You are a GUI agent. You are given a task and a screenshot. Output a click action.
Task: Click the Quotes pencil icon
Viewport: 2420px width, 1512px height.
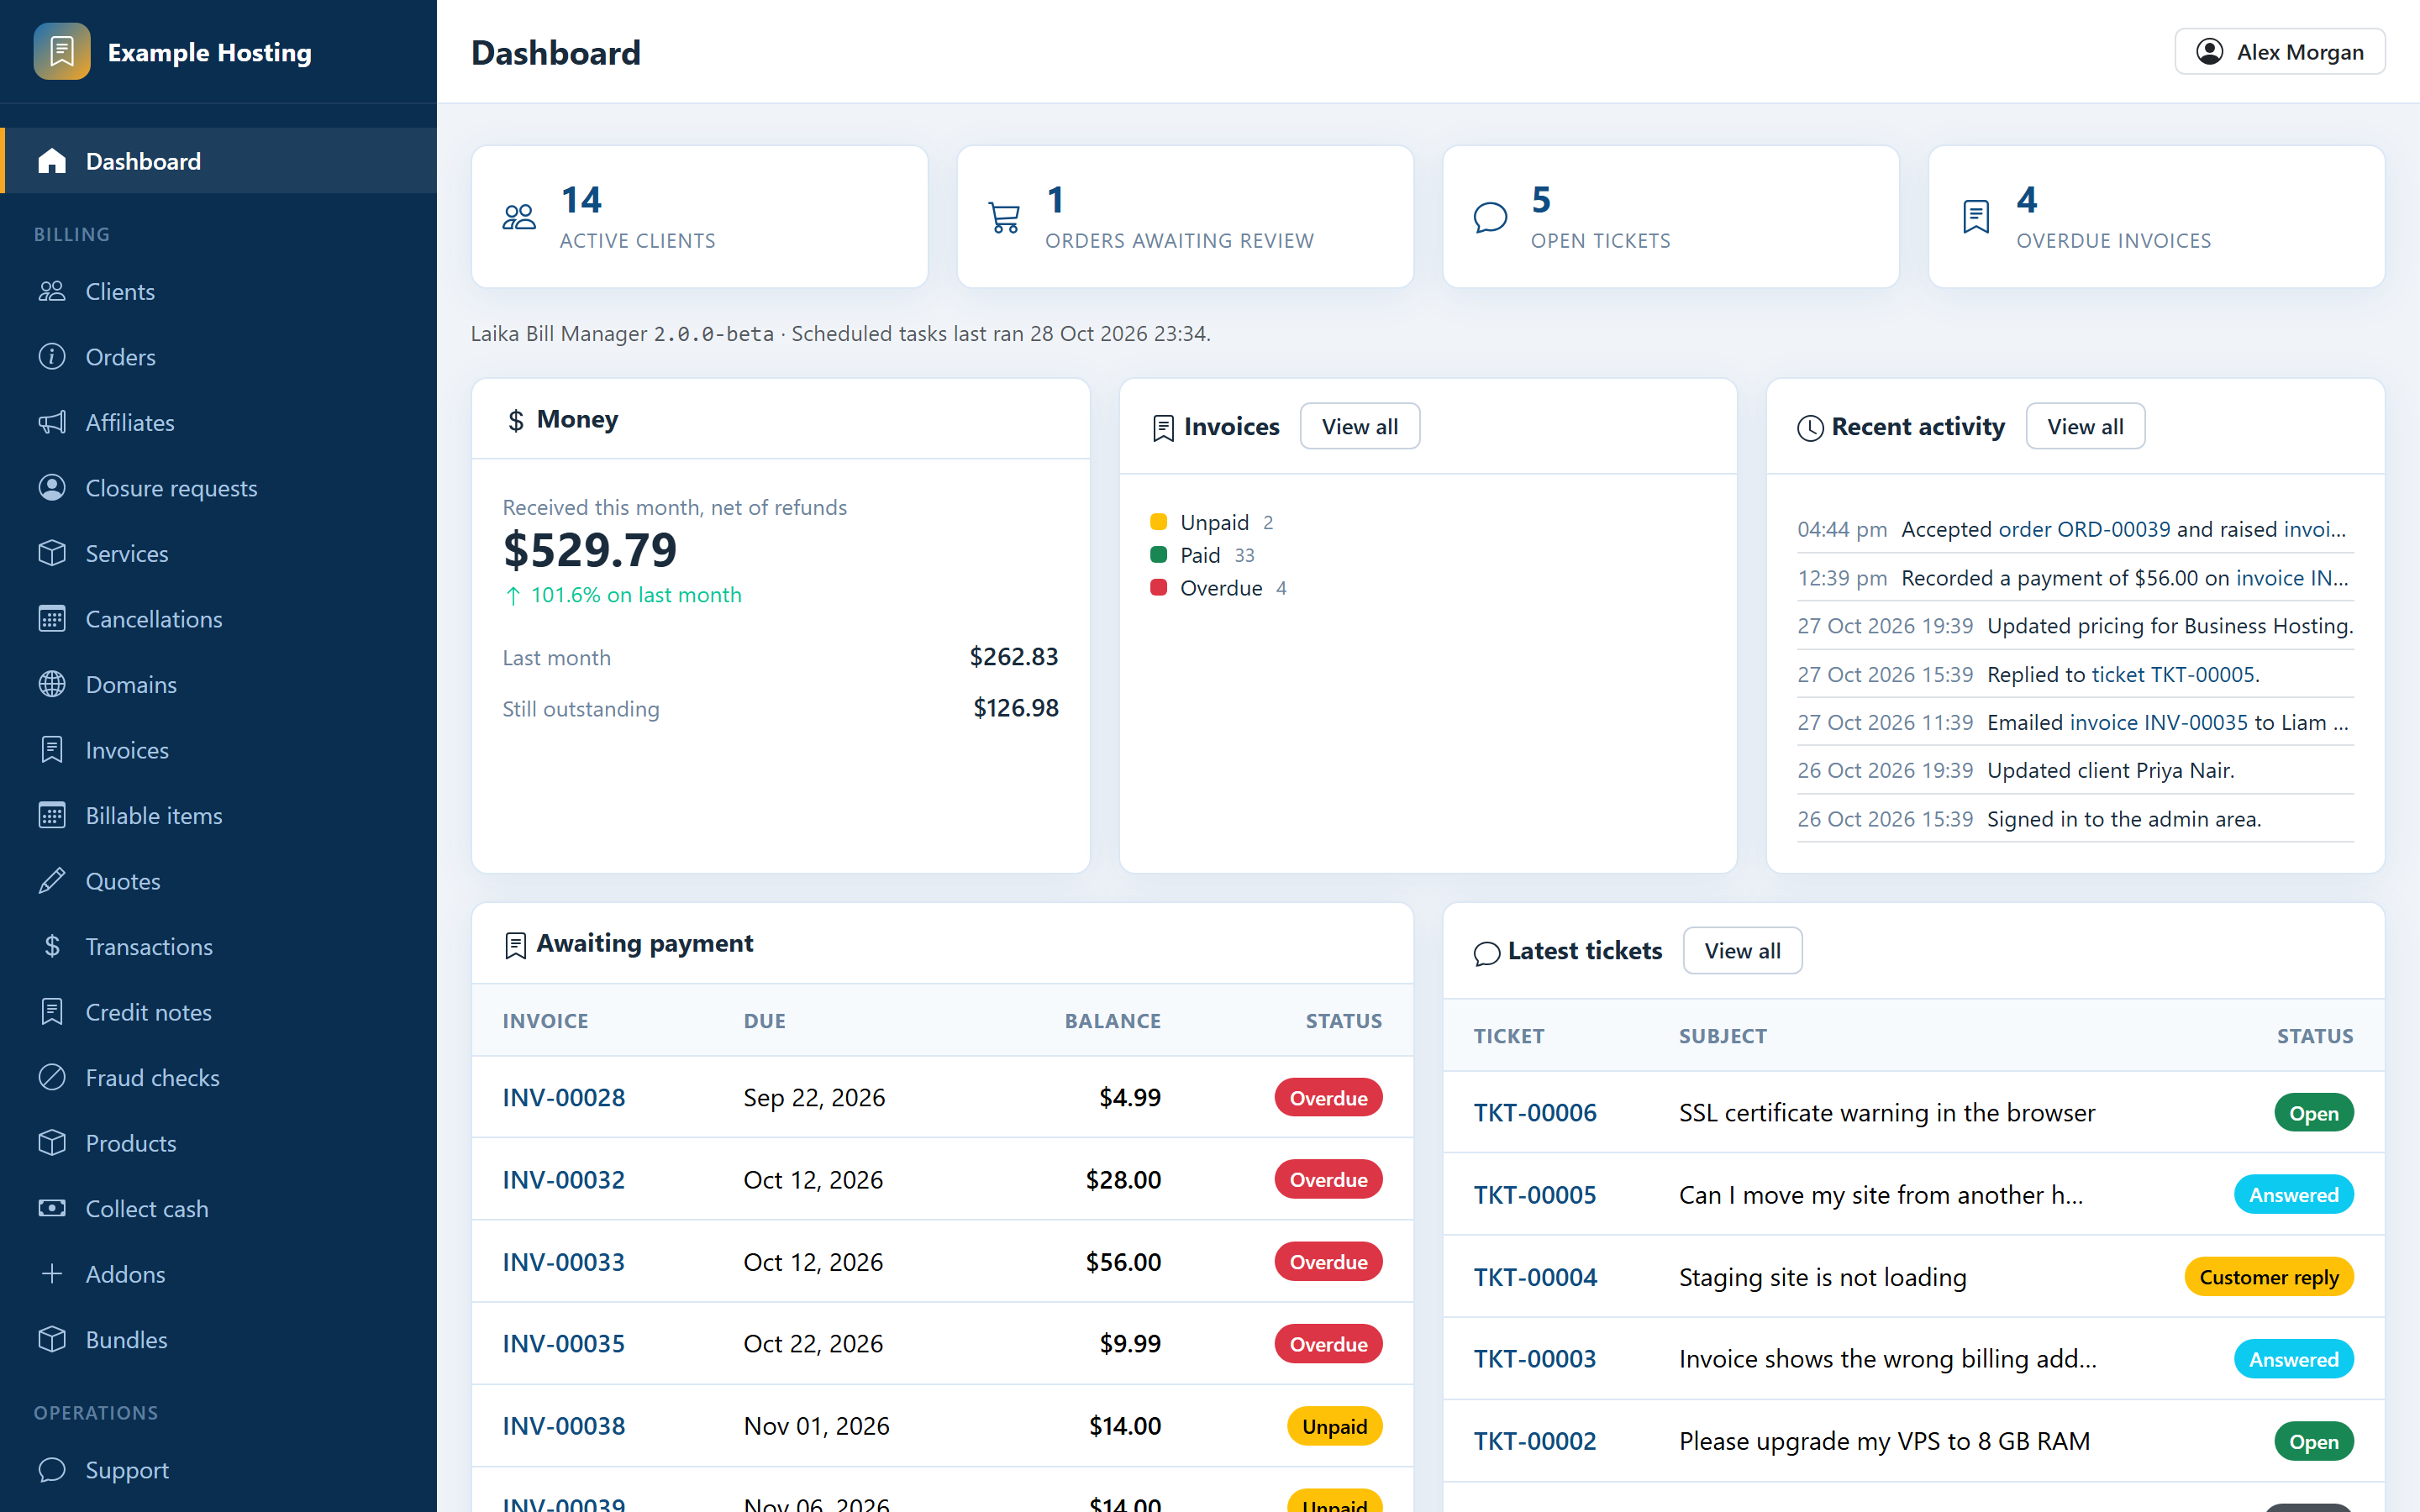pos(52,881)
